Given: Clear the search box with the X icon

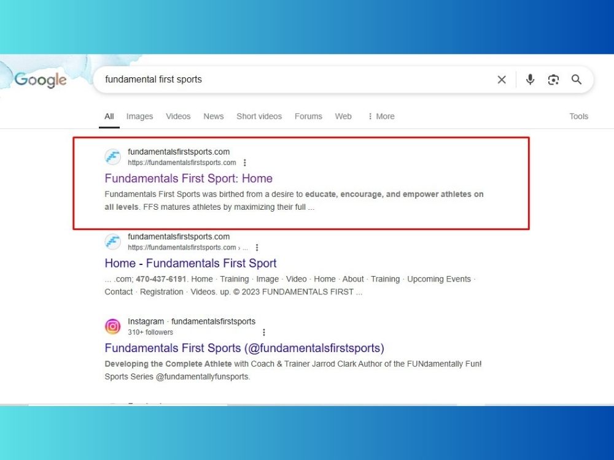Looking at the screenshot, I should [x=502, y=80].
